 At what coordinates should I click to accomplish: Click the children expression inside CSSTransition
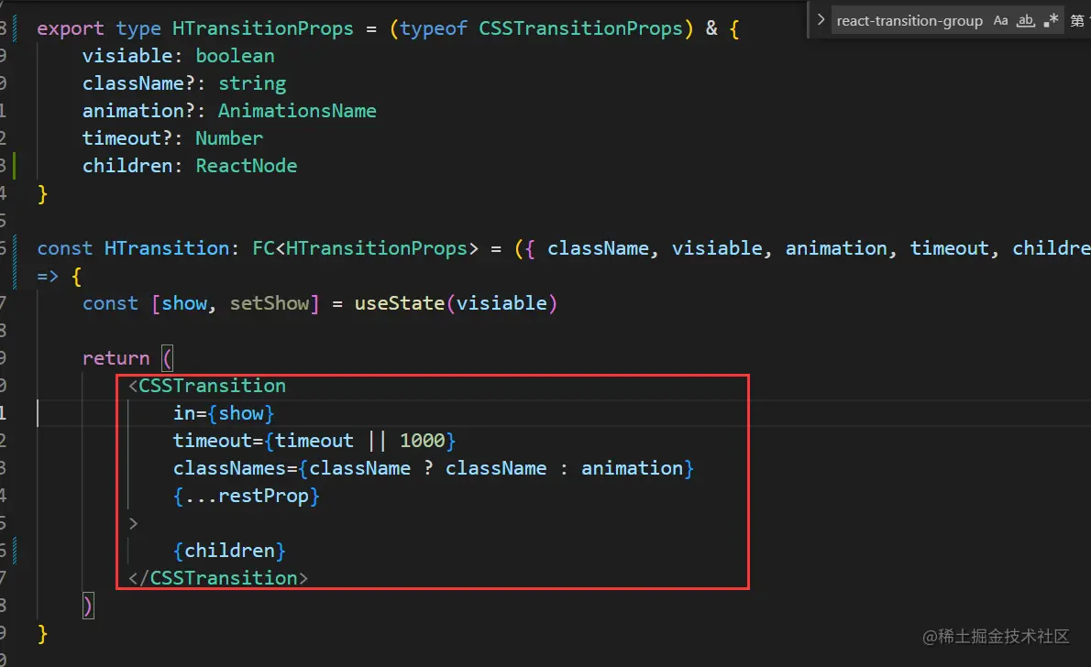229,551
